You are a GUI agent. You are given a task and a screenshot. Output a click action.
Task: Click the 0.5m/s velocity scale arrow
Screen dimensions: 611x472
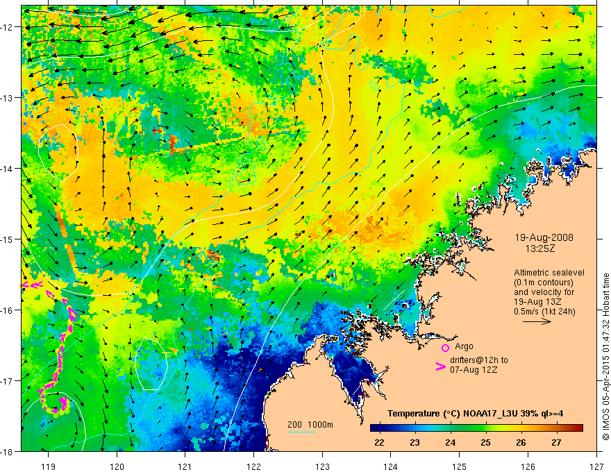pos(537,321)
